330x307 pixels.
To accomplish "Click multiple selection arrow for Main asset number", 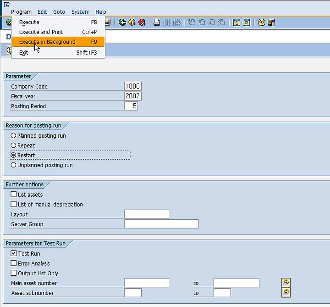I will tap(286, 282).
